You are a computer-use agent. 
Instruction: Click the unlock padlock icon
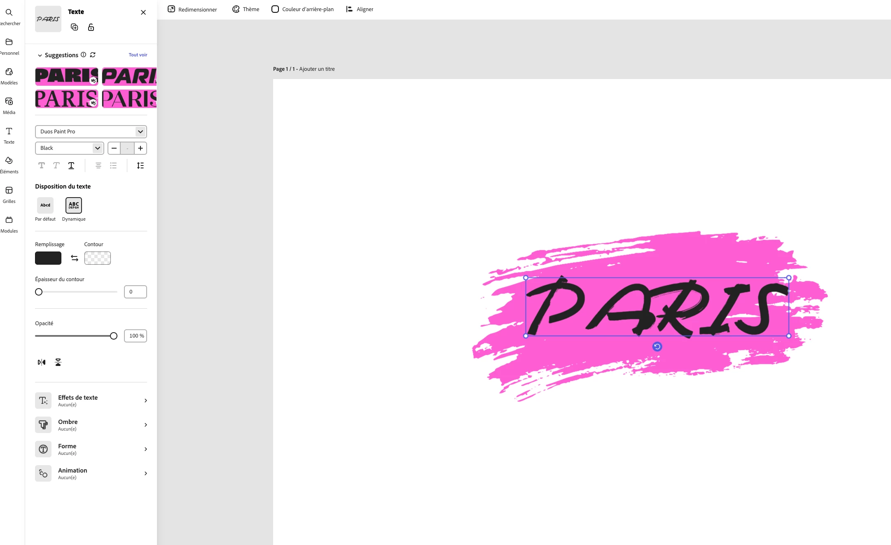91,27
